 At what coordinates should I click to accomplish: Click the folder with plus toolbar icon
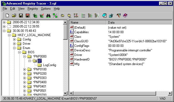pyautogui.click(x=69, y=16)
